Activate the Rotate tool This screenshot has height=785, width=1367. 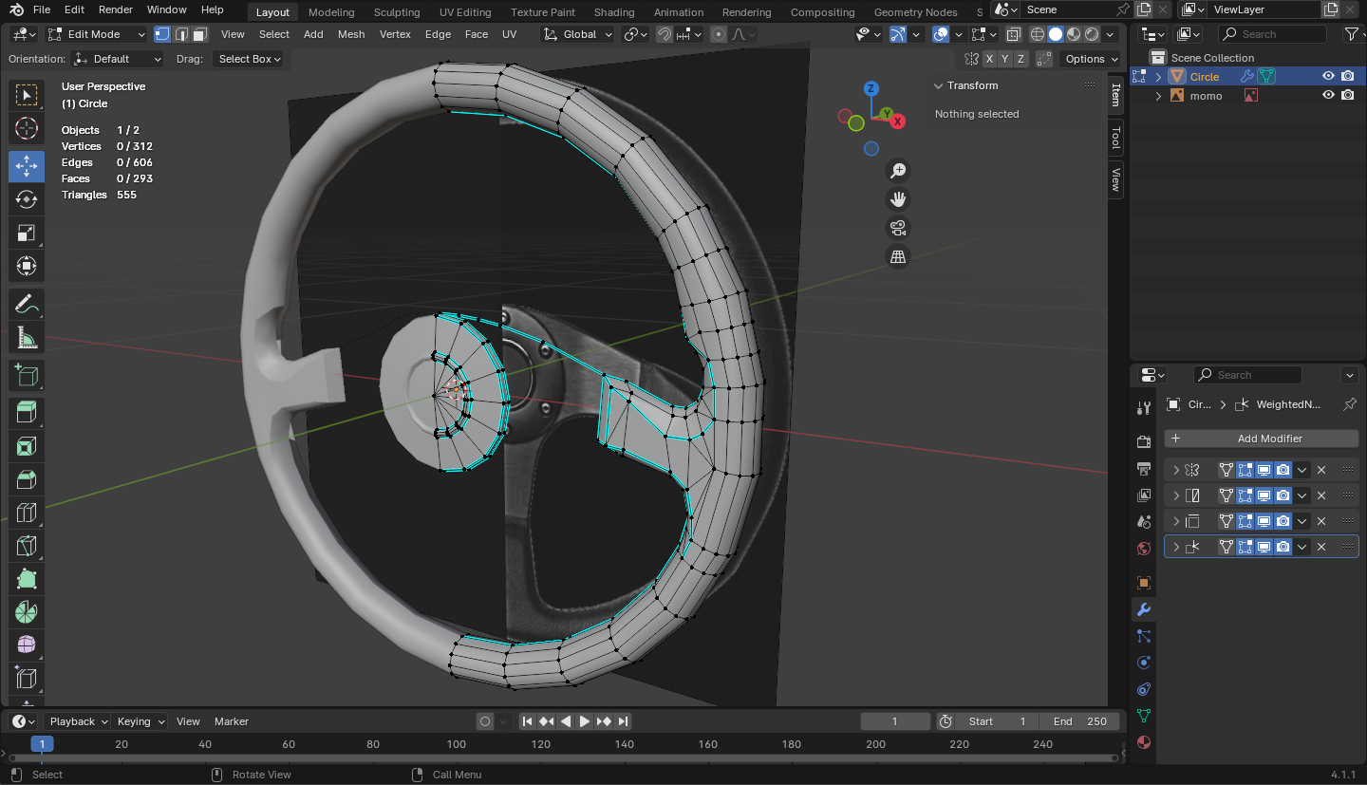[27, 199]
